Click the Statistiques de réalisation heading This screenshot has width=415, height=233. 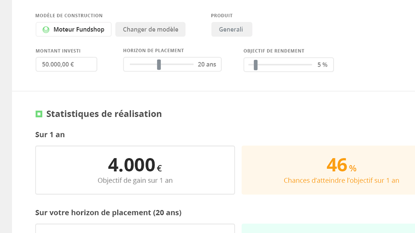tap(104, 114)
